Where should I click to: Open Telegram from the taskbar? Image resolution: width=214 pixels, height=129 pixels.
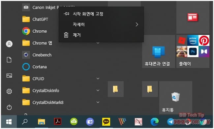(x=170, y=122)
